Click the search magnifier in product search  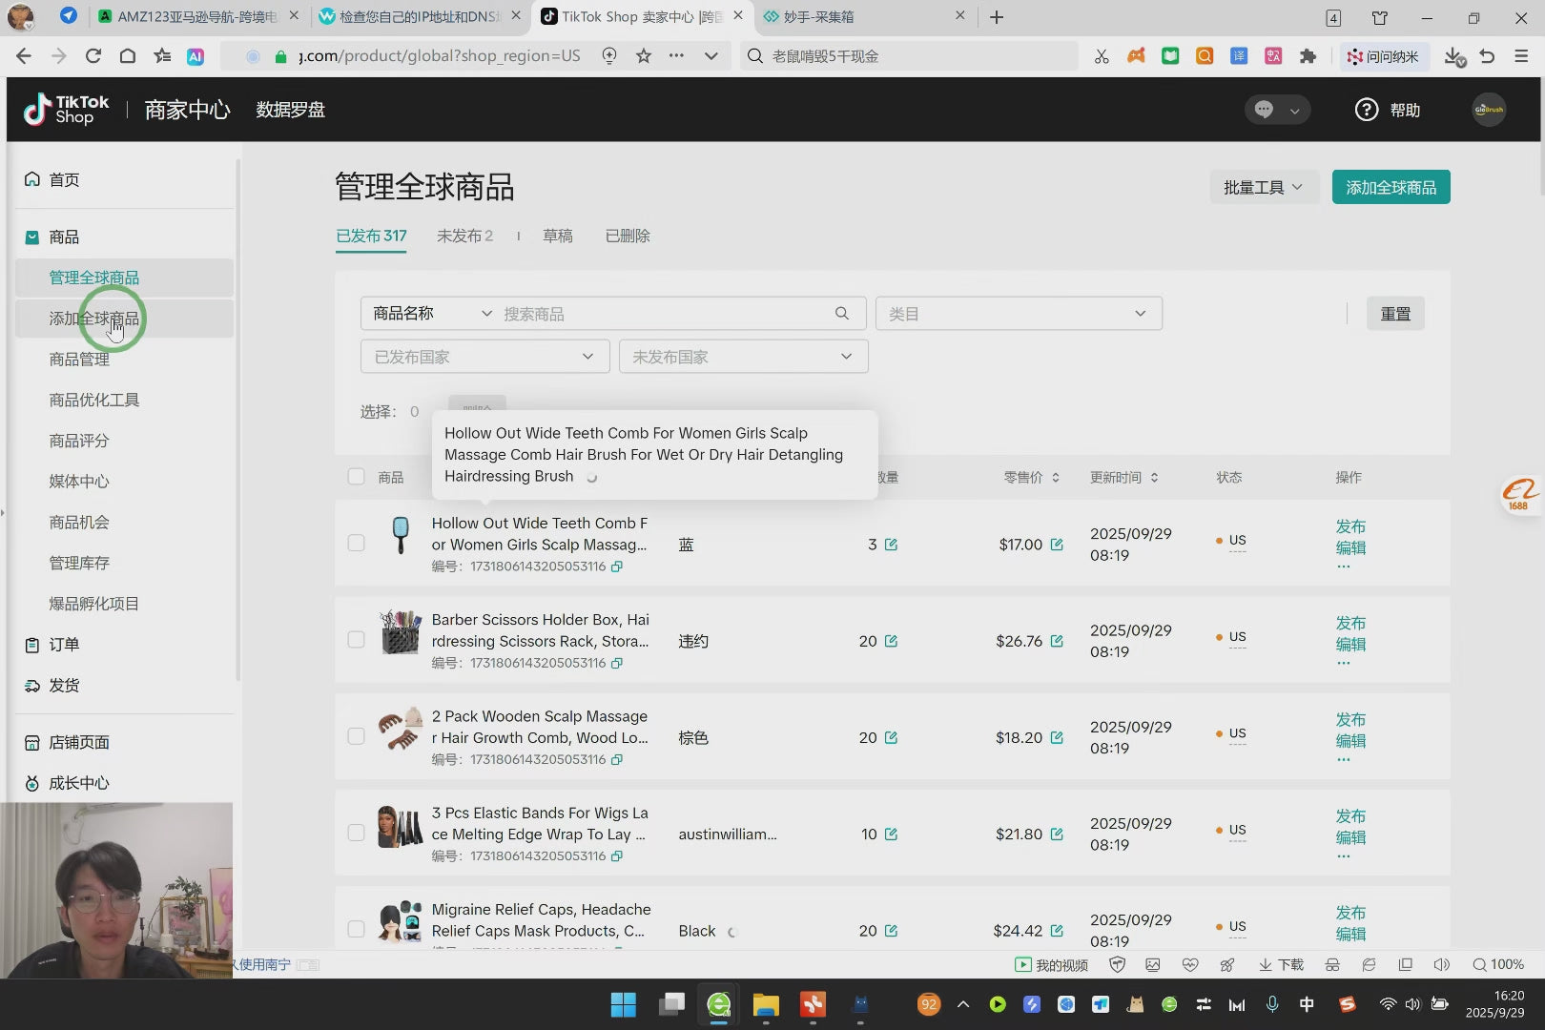[x=841, y=314]
